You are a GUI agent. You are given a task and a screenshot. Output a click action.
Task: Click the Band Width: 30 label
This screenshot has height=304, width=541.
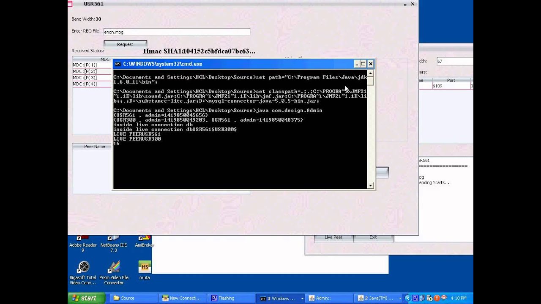pyautogui.click(x=86, y=19)
